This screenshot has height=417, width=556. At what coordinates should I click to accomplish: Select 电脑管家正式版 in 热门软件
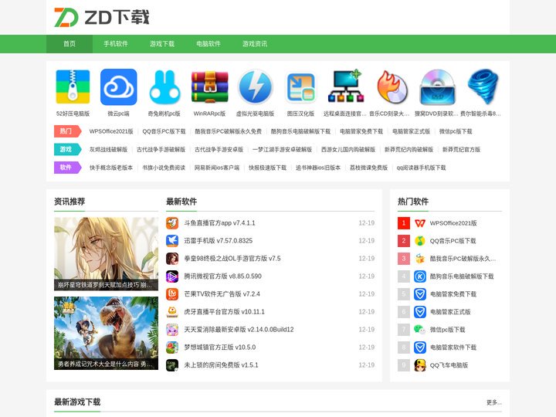450,312
